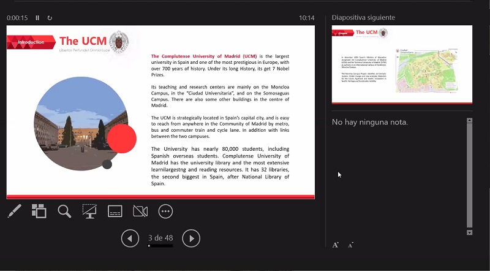Screen dimensions: 490x271
Task: Open the pen and laser pointer tools
Action: 14,212
